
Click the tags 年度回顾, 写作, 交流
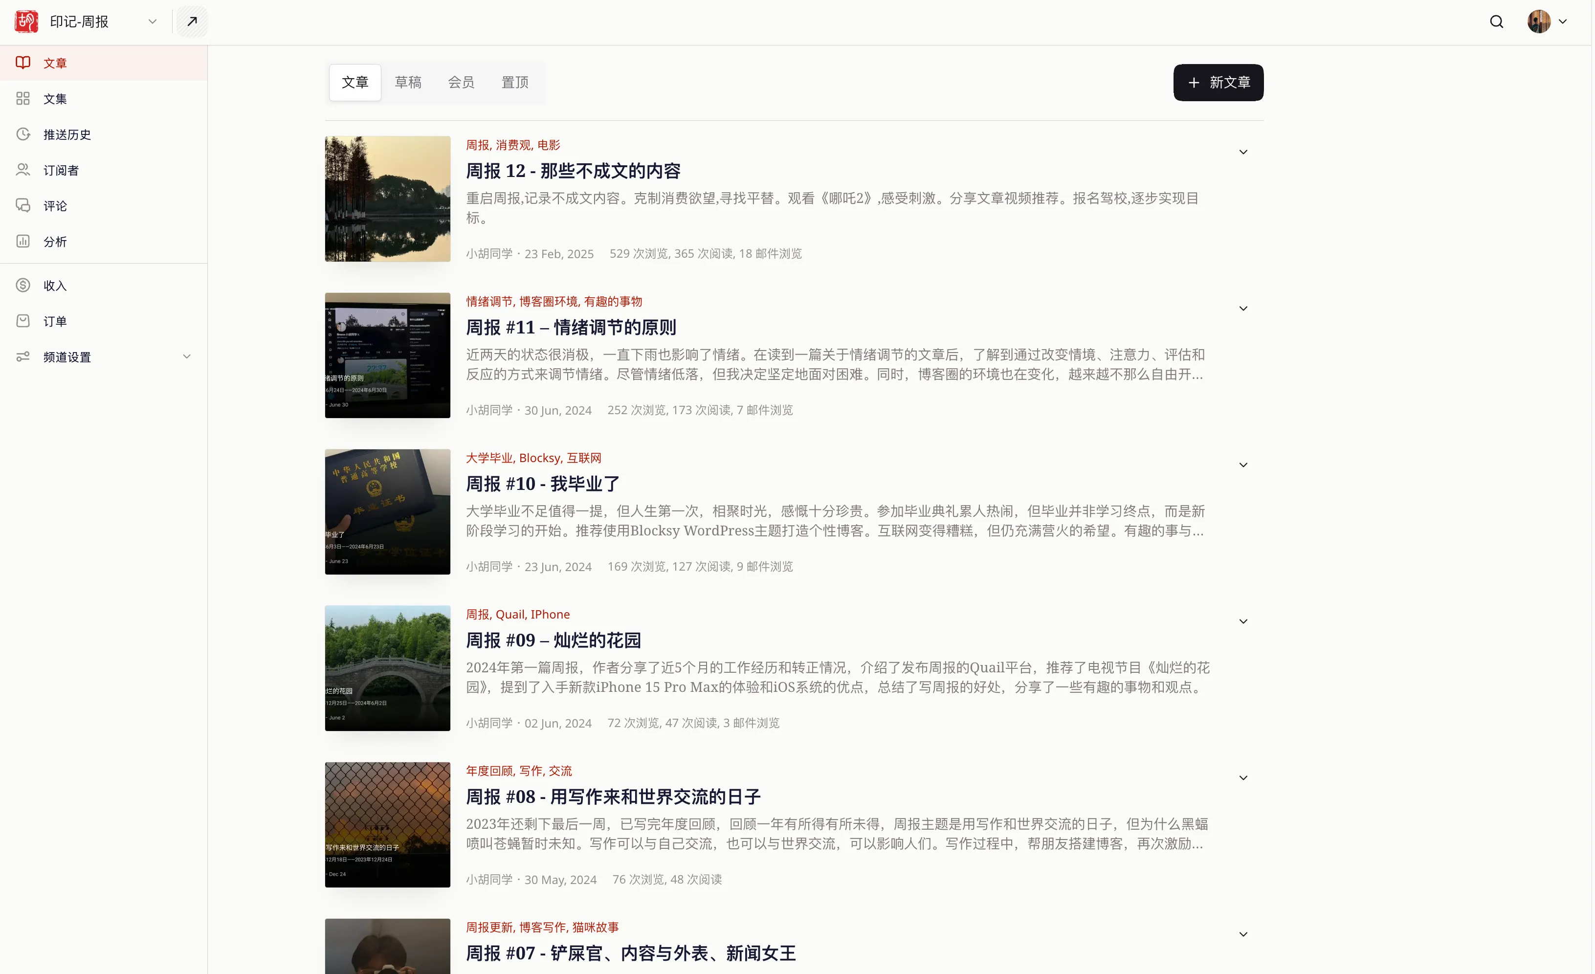tap(518, 771)
